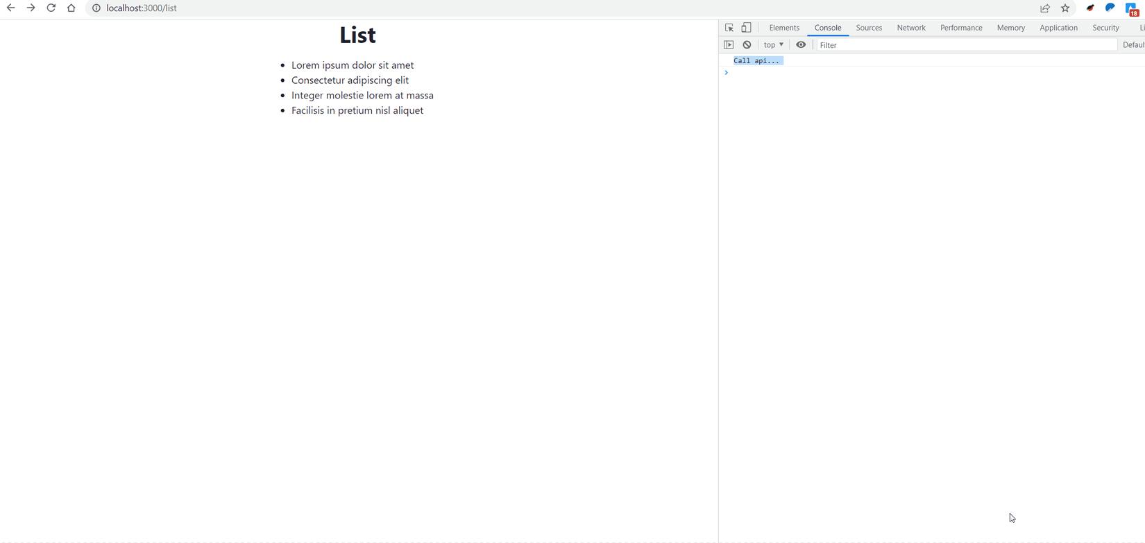Click the console prompt chevron
This screenshot has height=543, width=1145.
click(726, 73)
